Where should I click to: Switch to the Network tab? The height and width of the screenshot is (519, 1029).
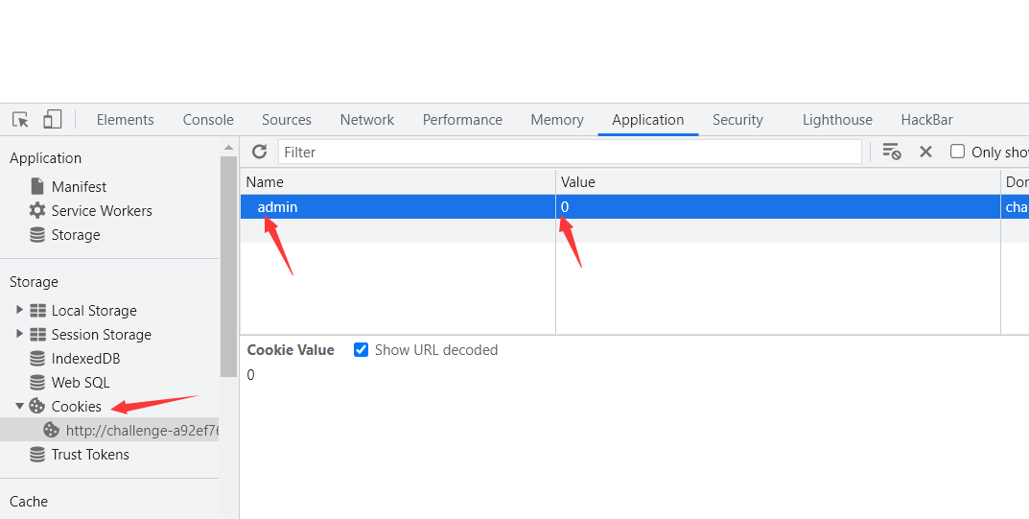pyautogui.click(x=366, y=120)
